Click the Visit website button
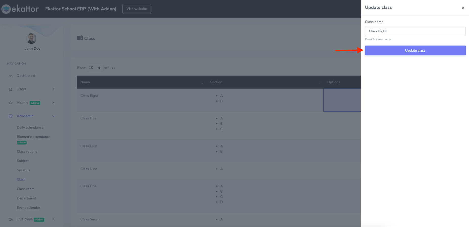This screenshot has height=227, width=469. 137,9
